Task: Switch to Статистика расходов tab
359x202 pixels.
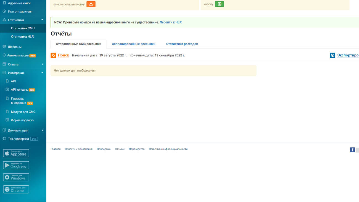Action: [182, 44]
